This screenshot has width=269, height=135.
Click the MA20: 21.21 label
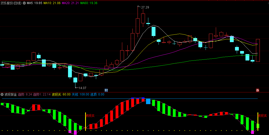70,3
